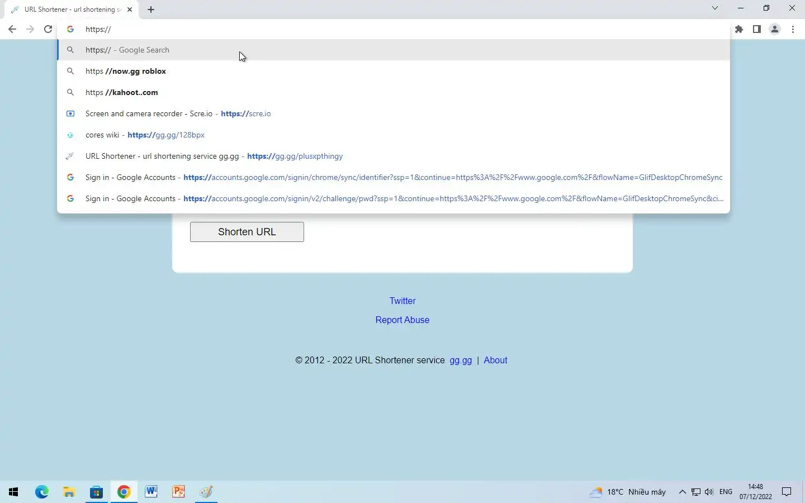This screenshot has height=503, width=805.
Task: Pick the gg.gg/plusxpthingy suggestion
Action: coord(394,156)
